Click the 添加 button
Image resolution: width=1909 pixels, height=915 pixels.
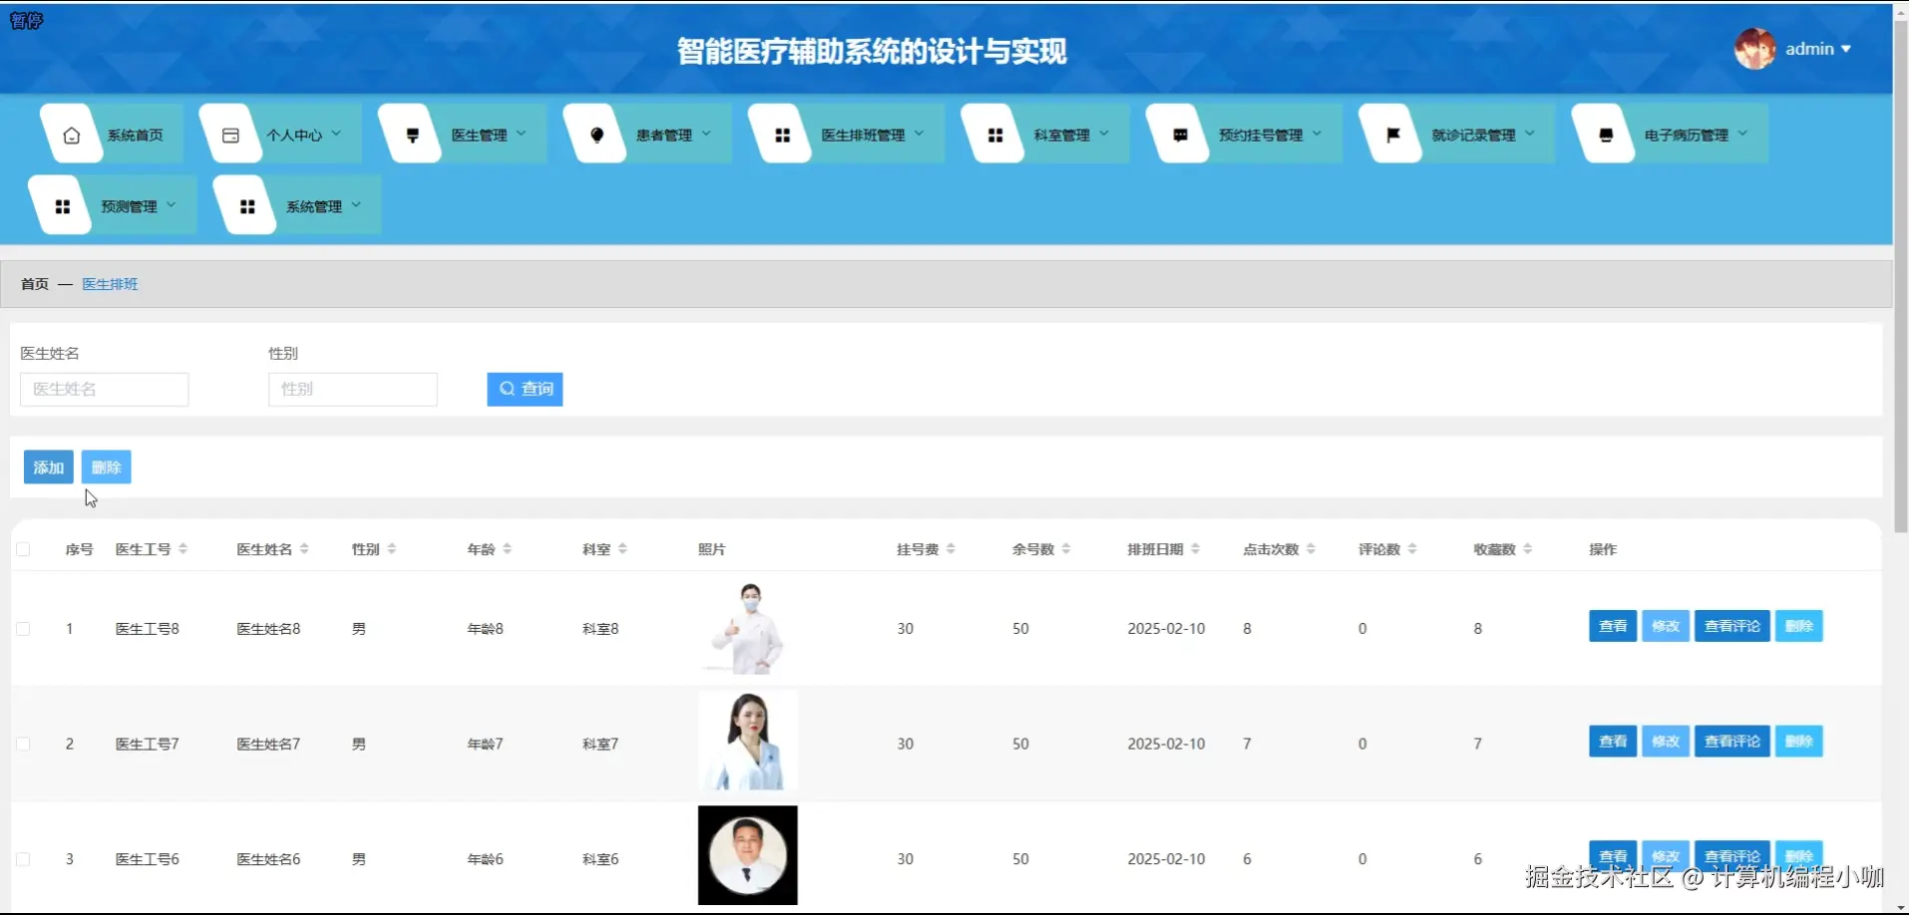[48, 466]
